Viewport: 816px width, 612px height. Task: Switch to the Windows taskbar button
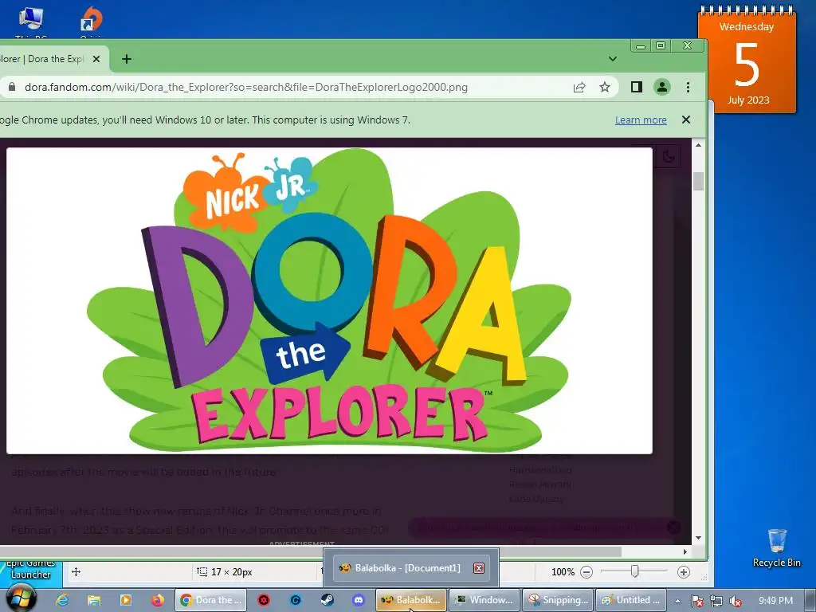click(x=484, y=600)
